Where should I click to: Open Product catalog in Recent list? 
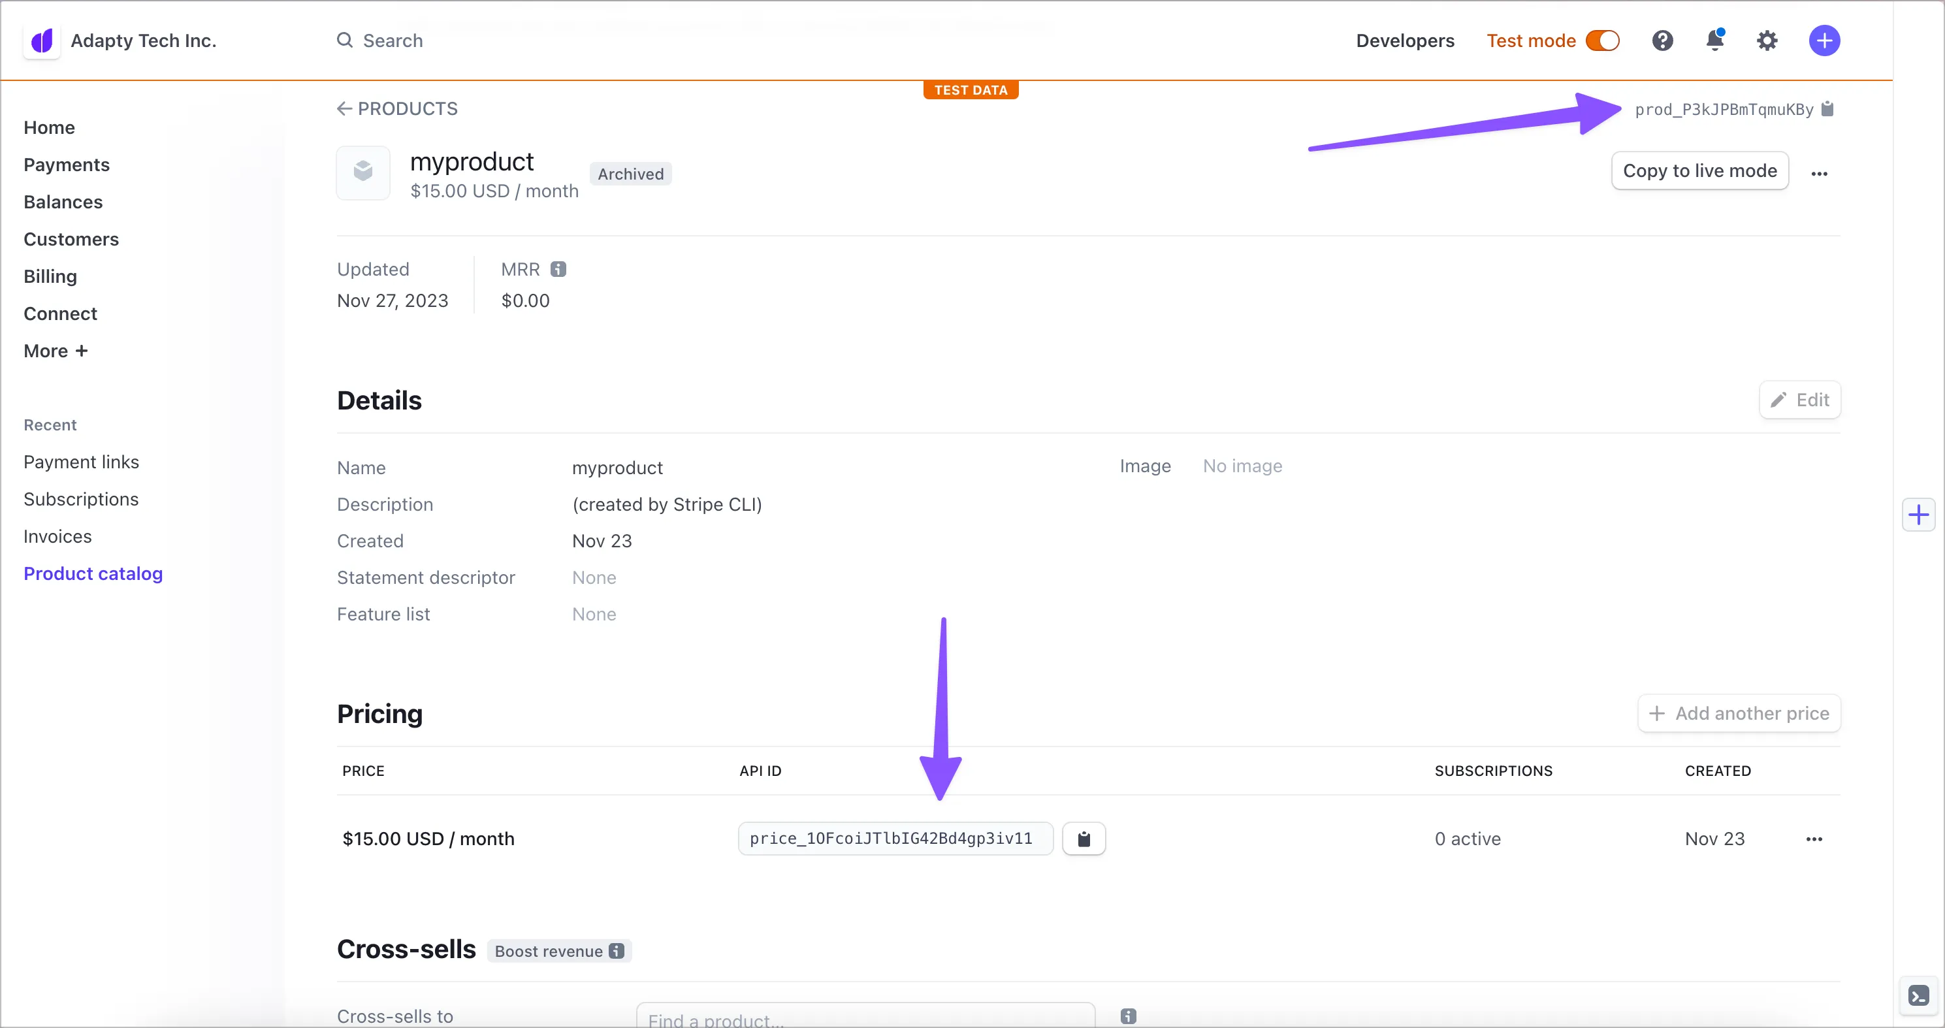[x=93, y=573]
